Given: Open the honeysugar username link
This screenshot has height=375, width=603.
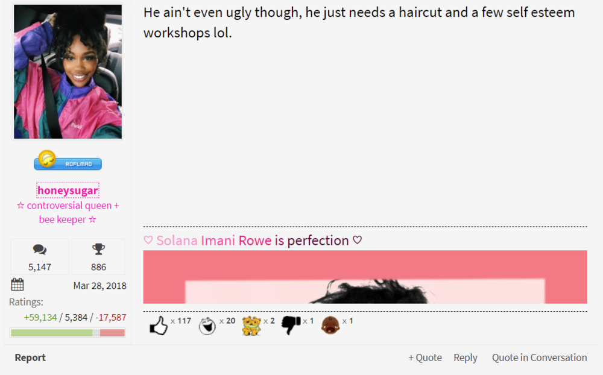Looking at the screenshot, I should pyautogui.click(x=68, y=191).
